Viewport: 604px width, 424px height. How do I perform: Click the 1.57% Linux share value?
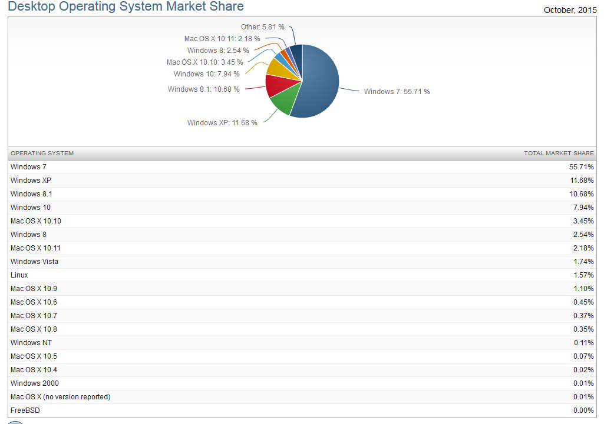pyautogui.click(x=583, y=275)
